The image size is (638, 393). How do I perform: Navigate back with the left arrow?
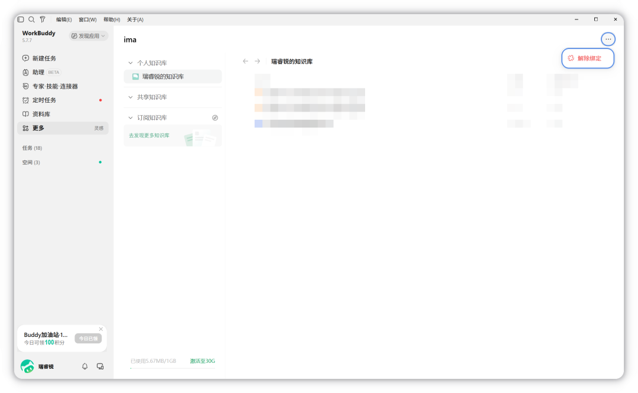coord(245,61)
